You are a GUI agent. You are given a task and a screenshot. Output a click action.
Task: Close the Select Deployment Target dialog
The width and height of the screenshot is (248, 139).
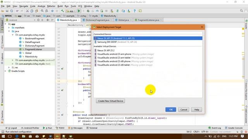[202, 27]
